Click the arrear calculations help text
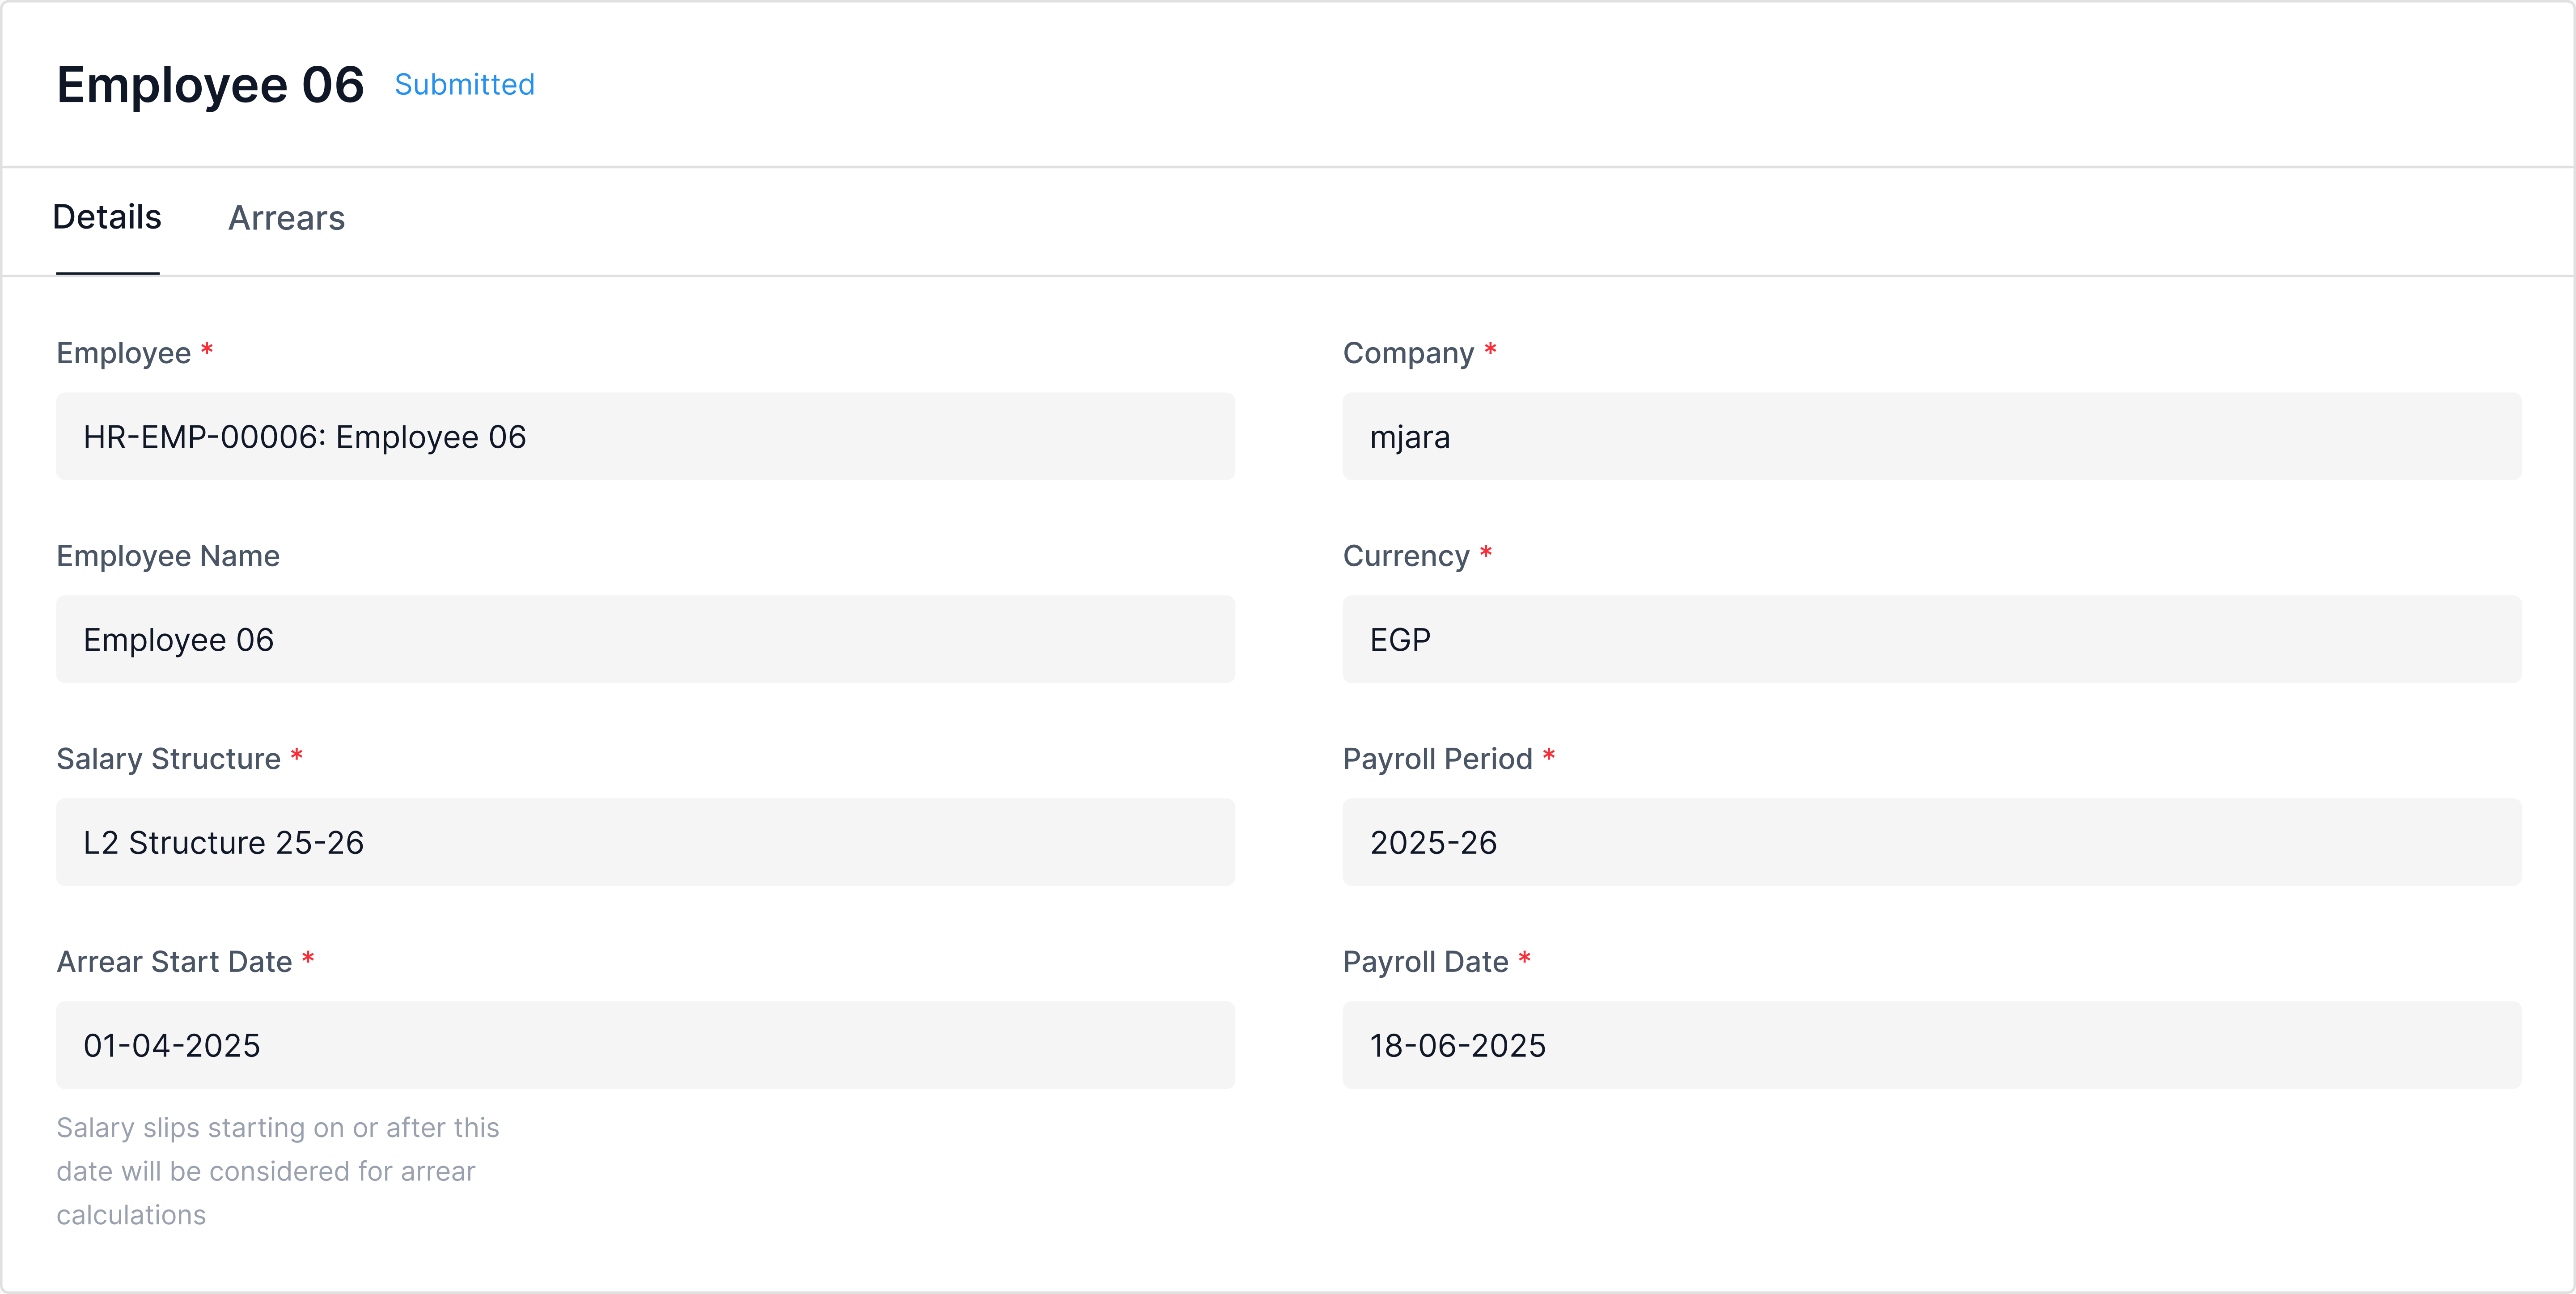Screen dimensions: 2576x1294 [x=277, y=1171]
